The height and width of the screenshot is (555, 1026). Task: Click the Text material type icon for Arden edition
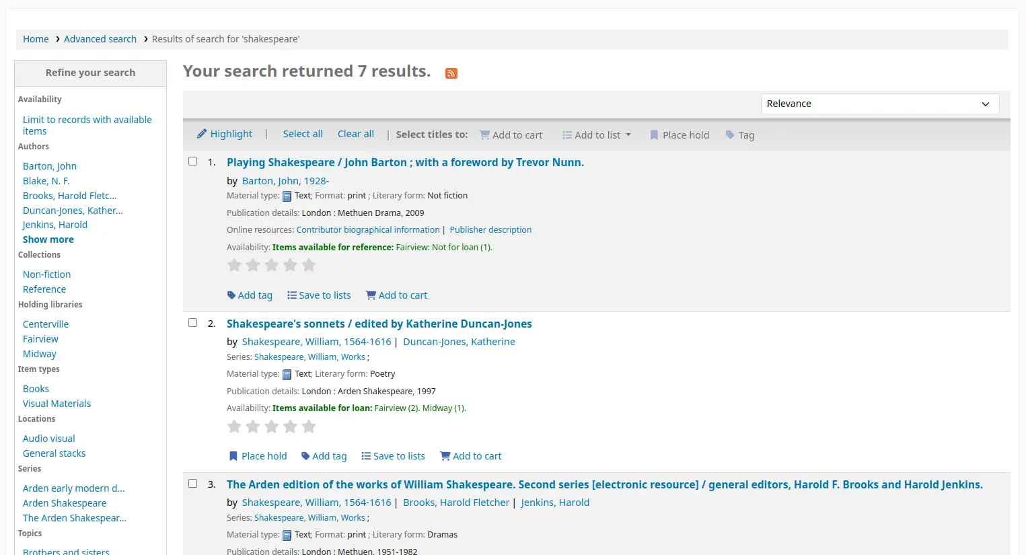(287, 535)
